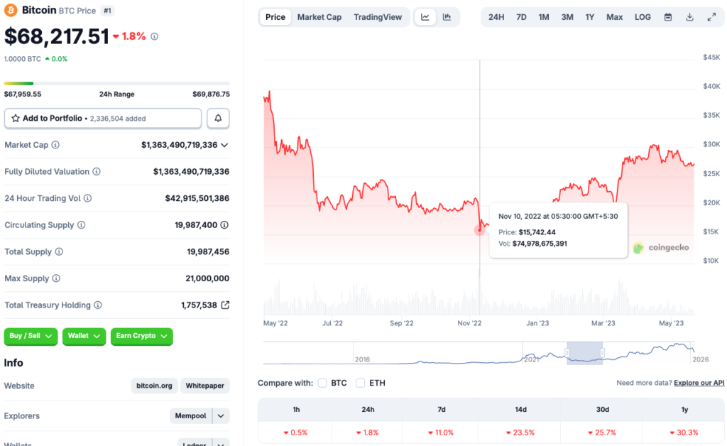727x446 pixels.
Task: Open the Wallet dropdown menu
Action: click(84, 337)
